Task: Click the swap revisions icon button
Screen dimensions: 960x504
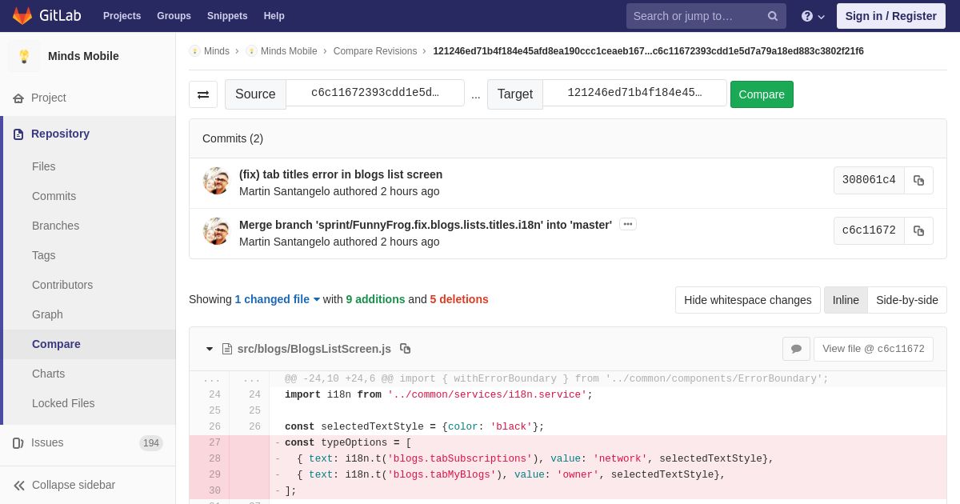Action: 203,94
